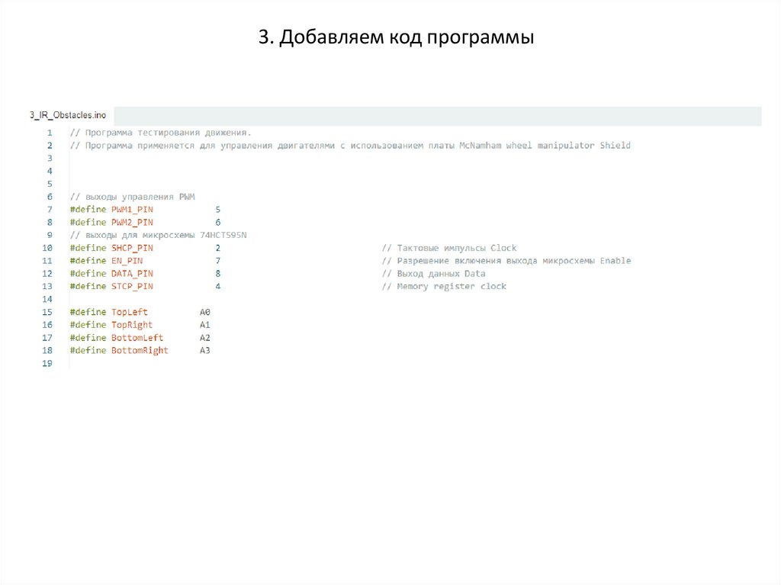The height and width of the screenshot is (585, 781).
Task: Click value A3 on the BottomRight line
Action: tap(204, 350)
